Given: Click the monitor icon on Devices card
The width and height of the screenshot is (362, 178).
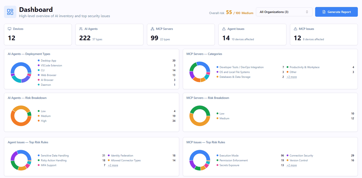Looking at the screenshot, I should tap(10, 29).
